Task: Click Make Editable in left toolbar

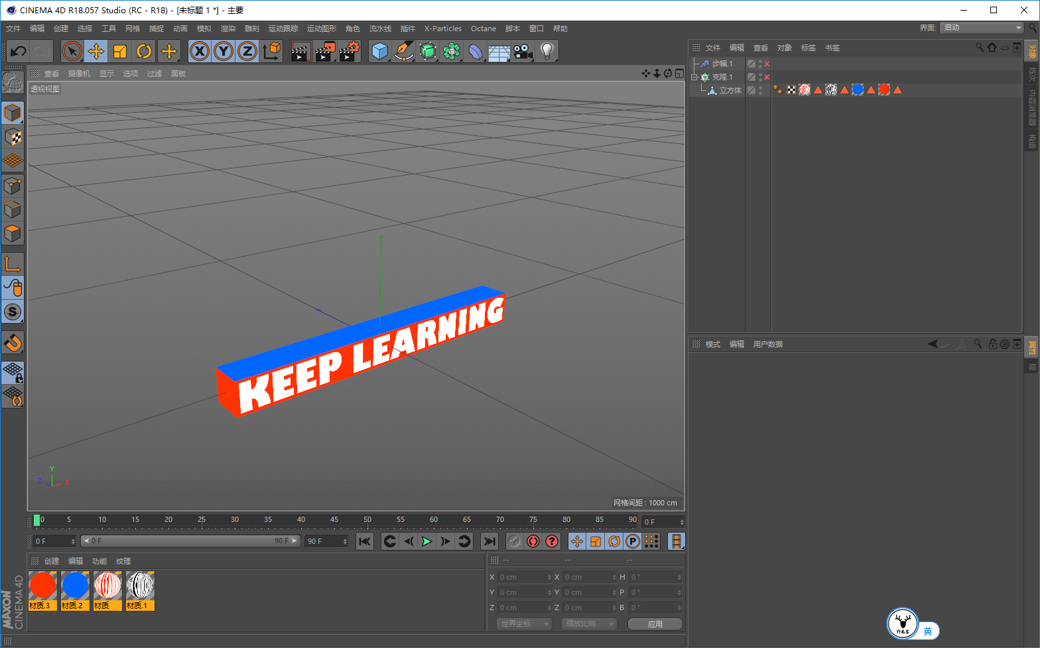Action: coord(13,82)
